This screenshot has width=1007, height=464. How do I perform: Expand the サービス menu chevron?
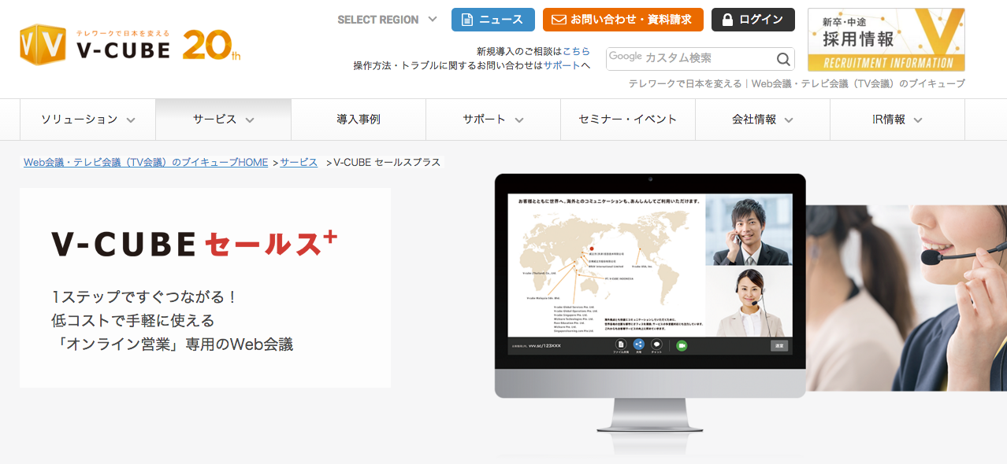coord(250,120)
